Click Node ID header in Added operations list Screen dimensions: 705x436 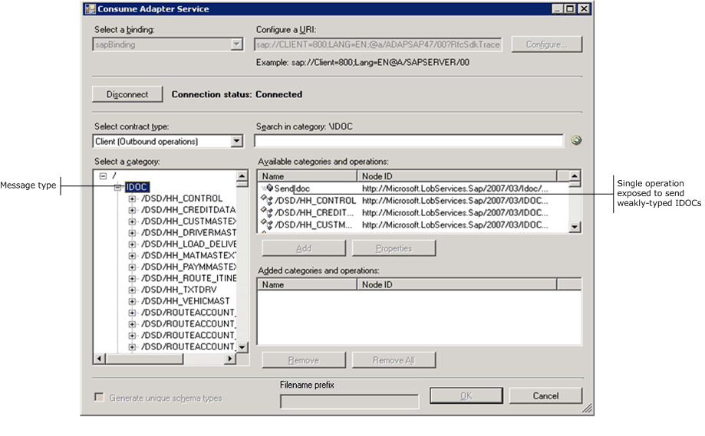tap(456, 284)
